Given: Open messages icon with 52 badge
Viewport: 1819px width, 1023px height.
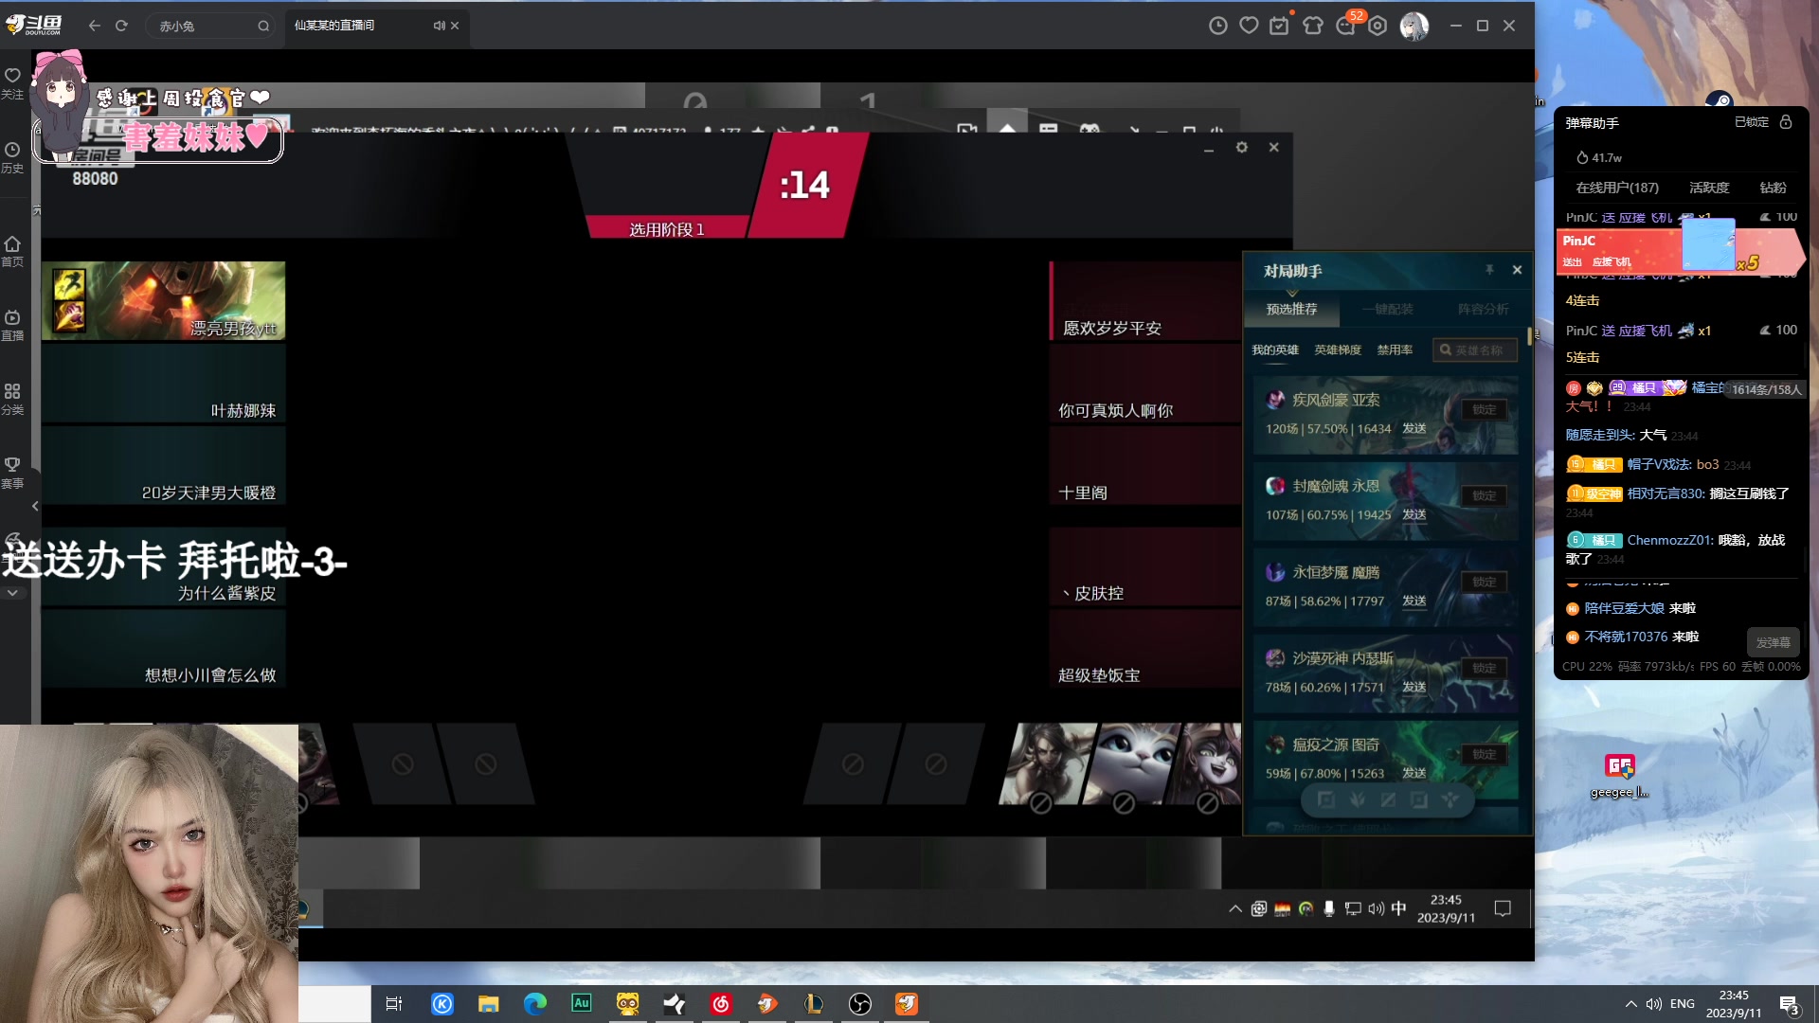Looking at the screenshot, I should click(x=1346, y=26).
